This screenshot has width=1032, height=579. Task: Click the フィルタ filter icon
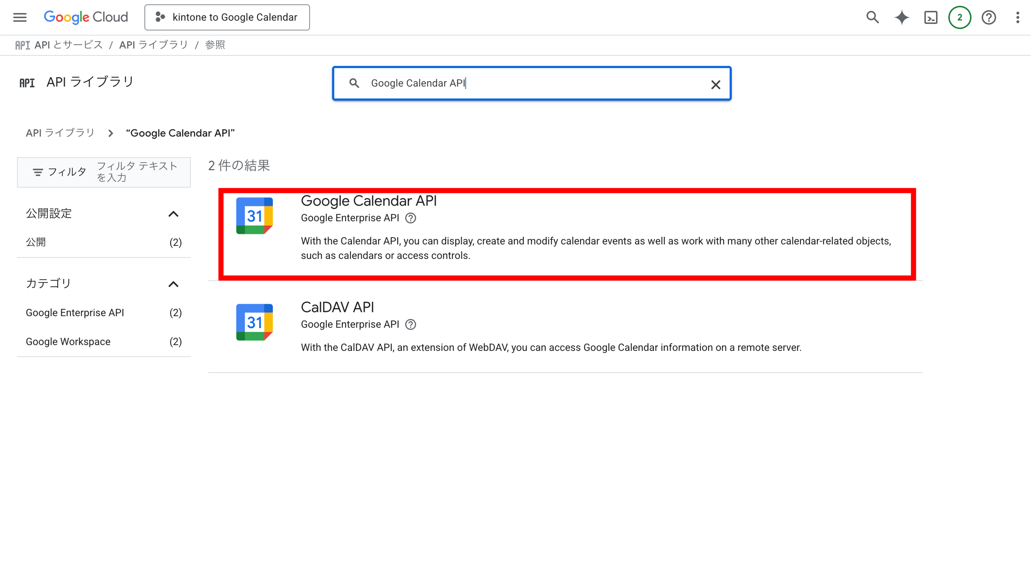[x=38, y=172]
